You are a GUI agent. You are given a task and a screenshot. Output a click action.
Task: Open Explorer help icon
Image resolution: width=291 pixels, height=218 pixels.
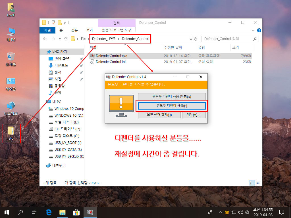point(259,30)
